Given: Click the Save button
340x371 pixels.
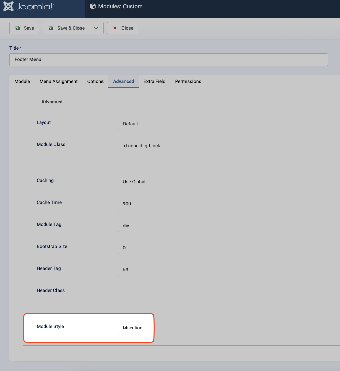Looking at the screenshot, I should 24,28.
